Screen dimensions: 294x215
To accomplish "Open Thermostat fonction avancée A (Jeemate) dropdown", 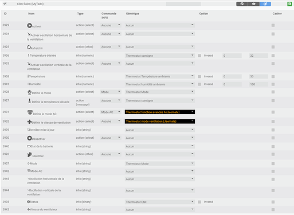I will 160,112.
